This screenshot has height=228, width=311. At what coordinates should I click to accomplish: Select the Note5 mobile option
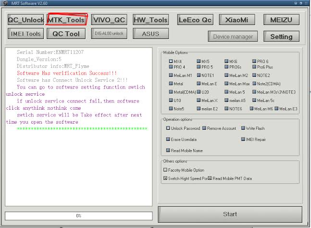pyautogui.click(x=171, y=109)
